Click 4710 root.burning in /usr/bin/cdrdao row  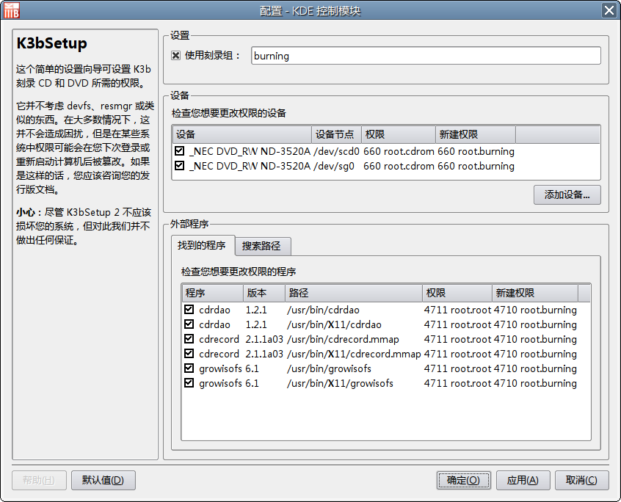pos(535,310)
